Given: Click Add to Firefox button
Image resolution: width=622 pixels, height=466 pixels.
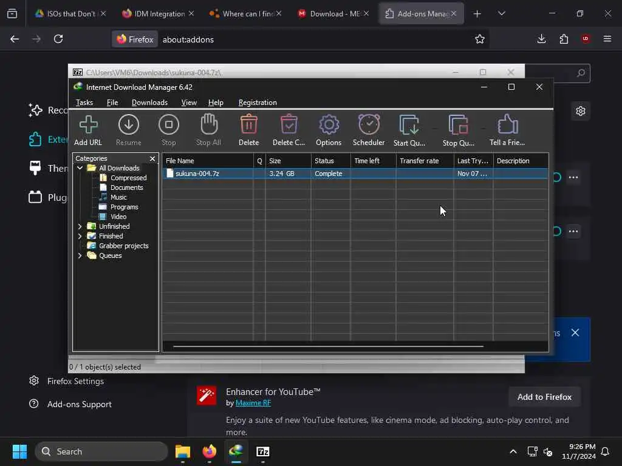Looking at the screenshot, I should [545, 397].
